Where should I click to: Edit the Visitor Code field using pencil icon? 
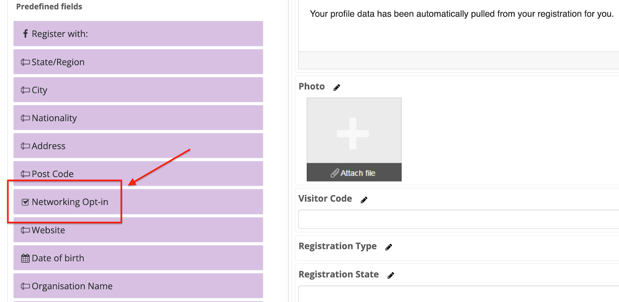pos(364,200)
